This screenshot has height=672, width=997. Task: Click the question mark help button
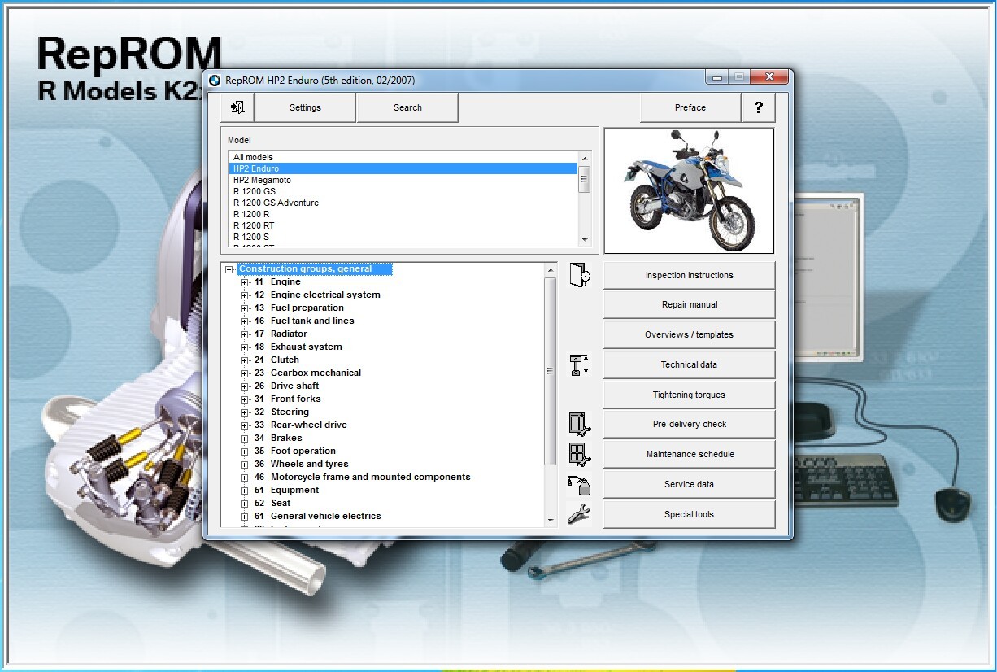759,107
